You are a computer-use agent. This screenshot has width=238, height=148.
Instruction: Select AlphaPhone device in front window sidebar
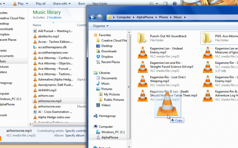[107, 137]
